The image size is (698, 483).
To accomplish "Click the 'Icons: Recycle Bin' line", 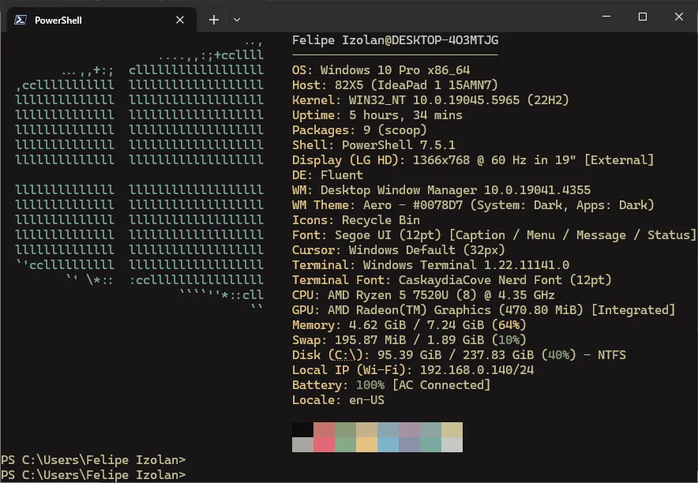I will 356,220.
